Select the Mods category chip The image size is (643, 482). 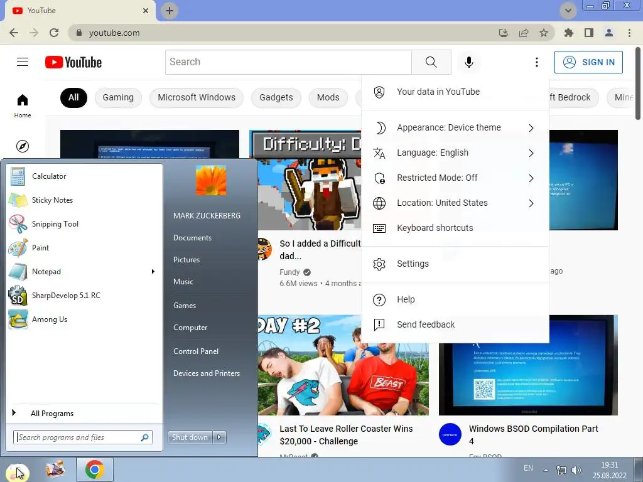click(328, 97)
